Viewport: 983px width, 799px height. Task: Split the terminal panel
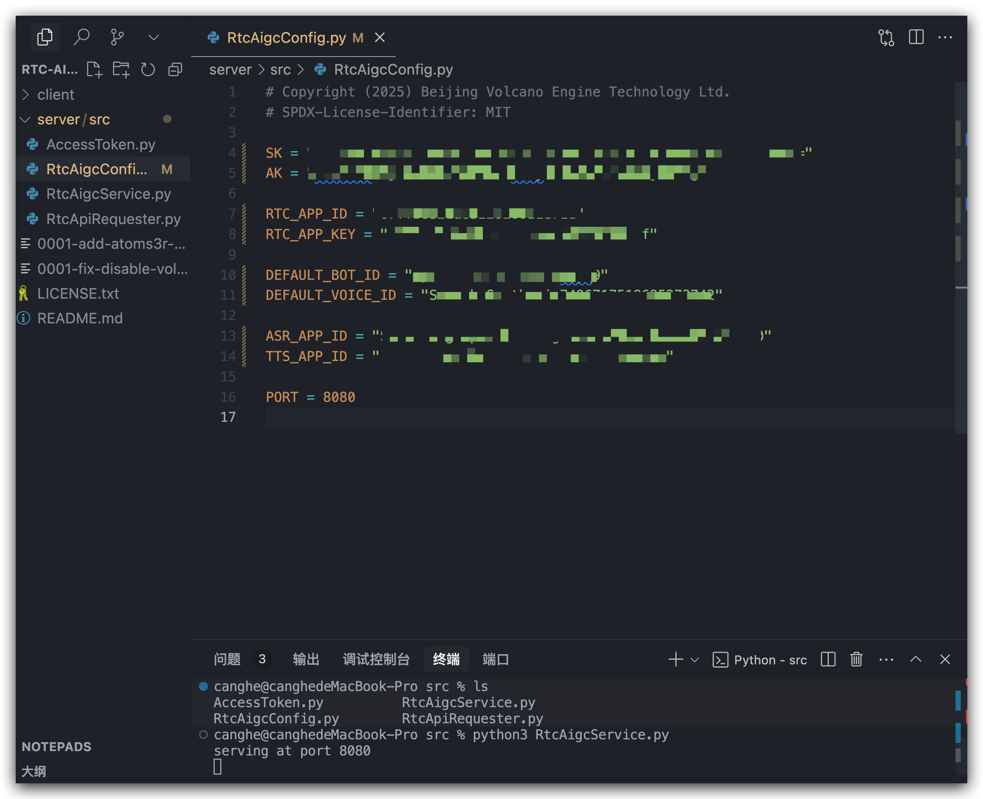pyautogui.click(x=828, y=660)
